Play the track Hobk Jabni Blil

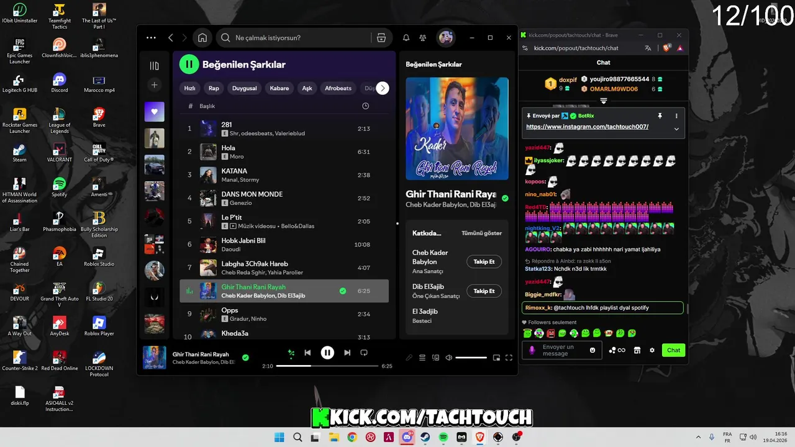click(x=284, y=244)
